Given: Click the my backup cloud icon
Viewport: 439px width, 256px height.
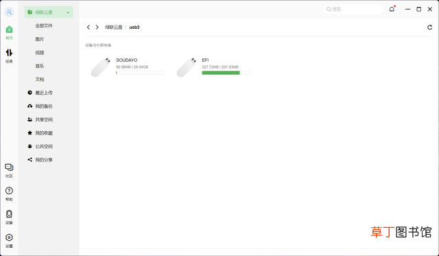Looking at the screenshot, I should [29, 106].
